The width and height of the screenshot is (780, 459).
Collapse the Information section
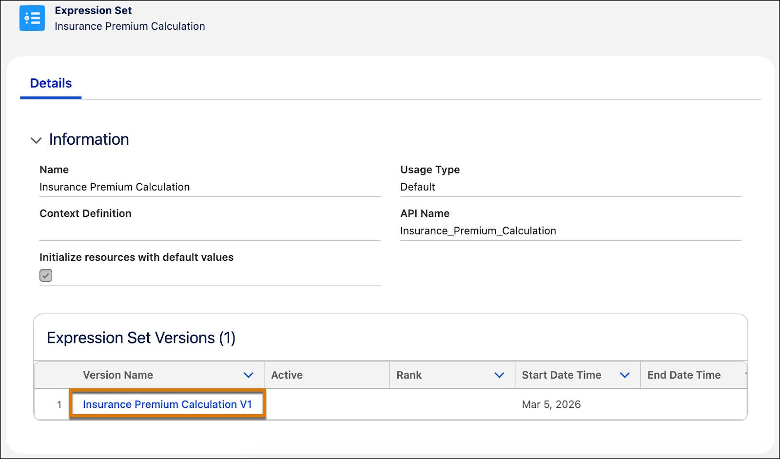37,140
